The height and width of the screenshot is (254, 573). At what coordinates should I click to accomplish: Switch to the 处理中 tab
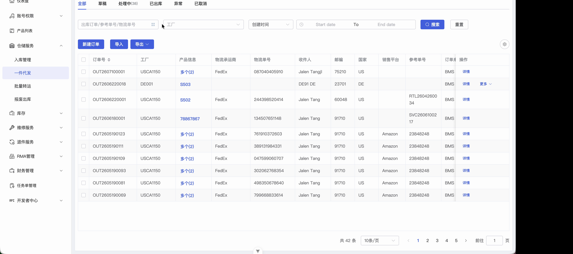click(x=128, y=4)
